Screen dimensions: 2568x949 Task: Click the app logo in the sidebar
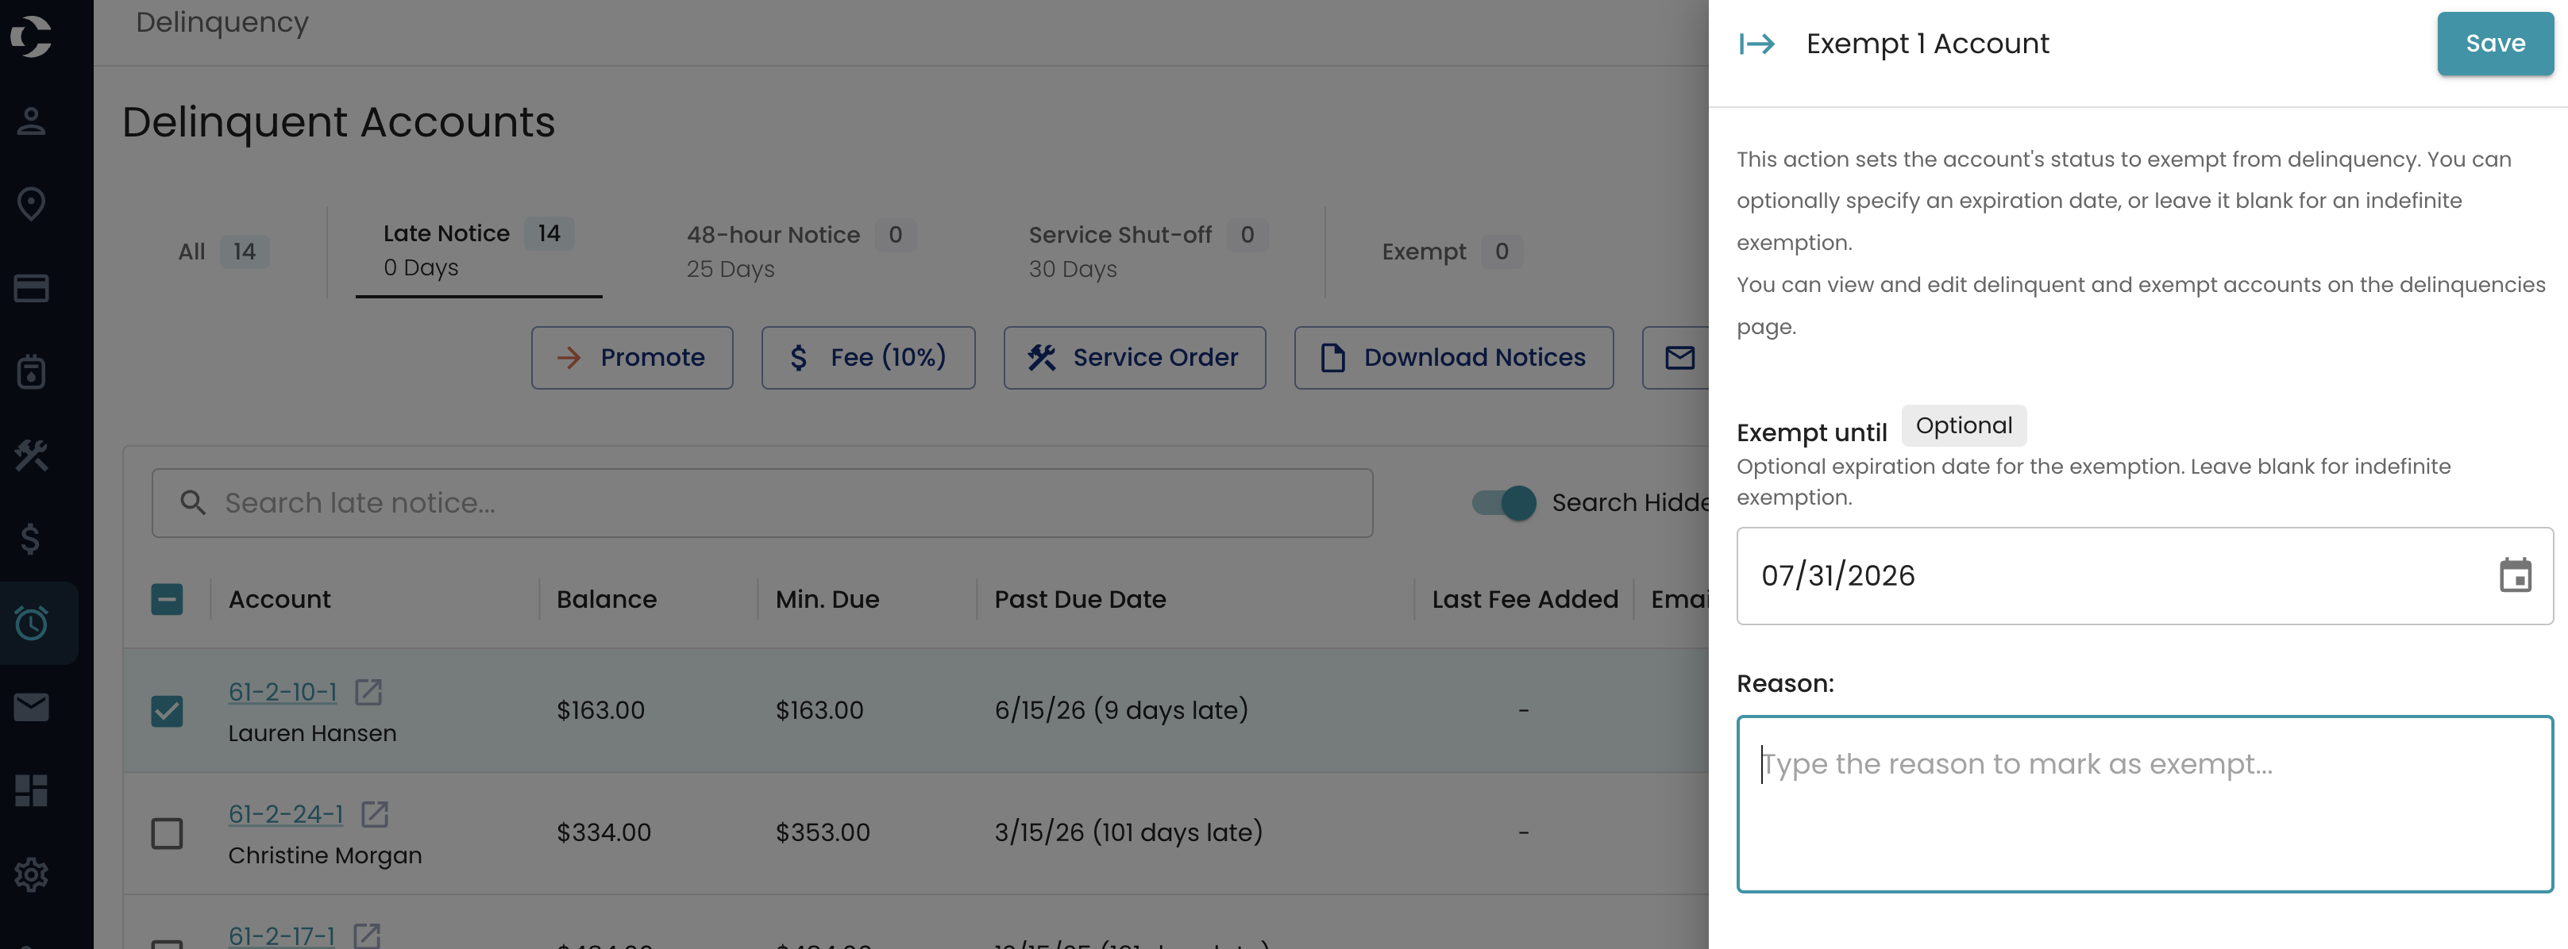pos(31,36)
